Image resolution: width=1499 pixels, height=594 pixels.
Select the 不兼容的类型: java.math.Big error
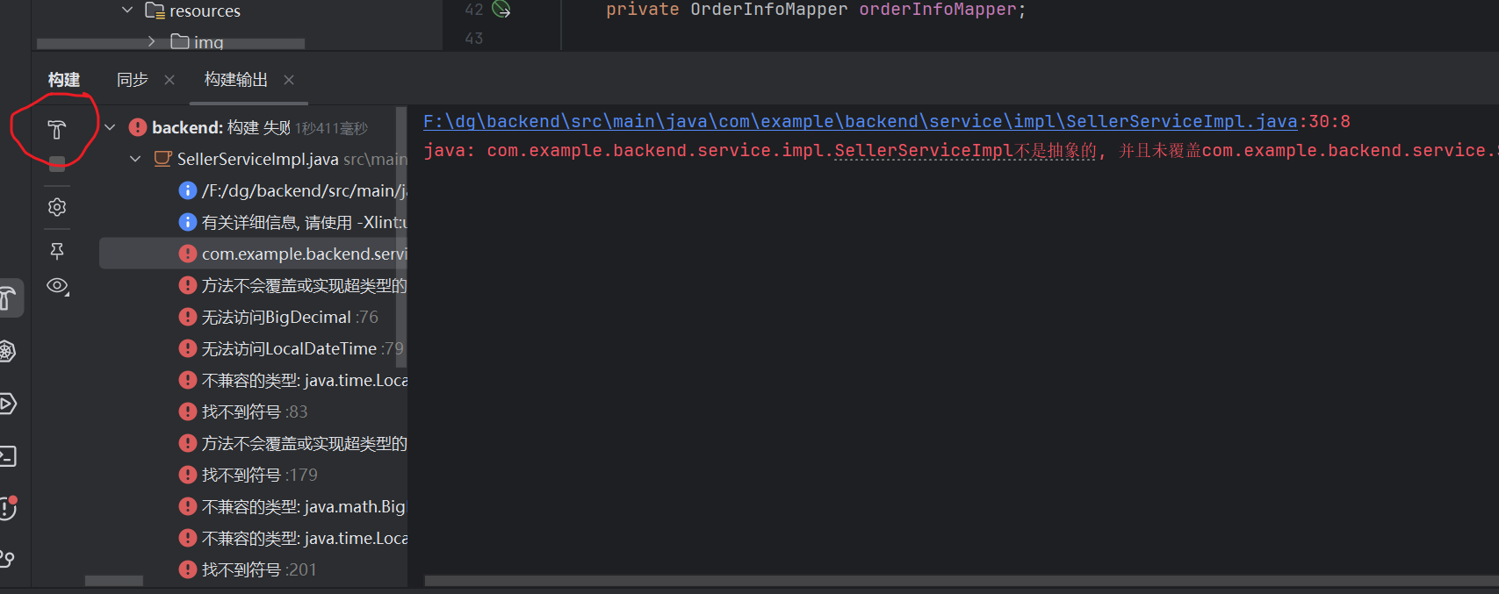tap(253, 506)
